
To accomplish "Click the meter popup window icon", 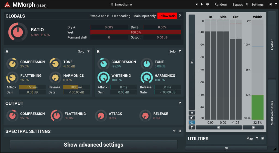I will (192, 118).
